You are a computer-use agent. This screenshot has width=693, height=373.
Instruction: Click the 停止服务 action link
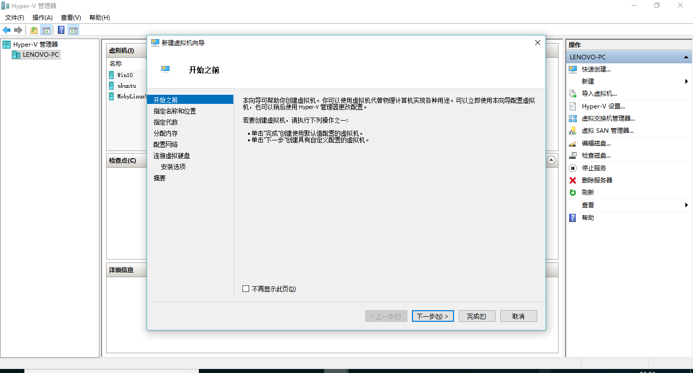coord(594,168)
